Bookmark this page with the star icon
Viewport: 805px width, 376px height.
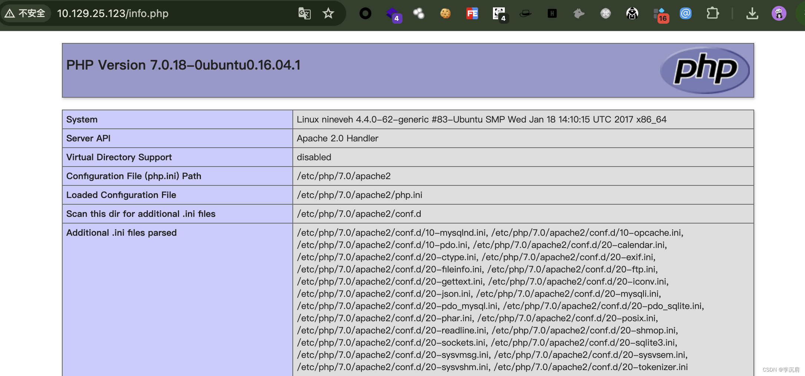(x=328, y=14)
